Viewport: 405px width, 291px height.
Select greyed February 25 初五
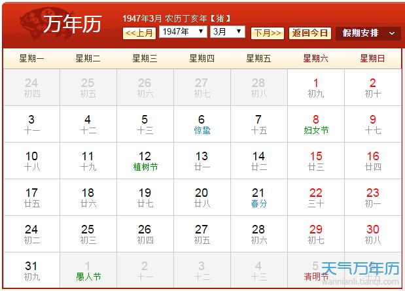coord(88,88)
